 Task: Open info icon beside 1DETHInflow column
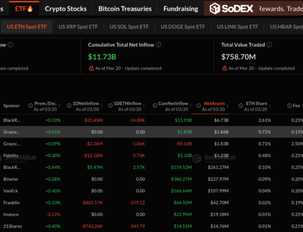110,105
